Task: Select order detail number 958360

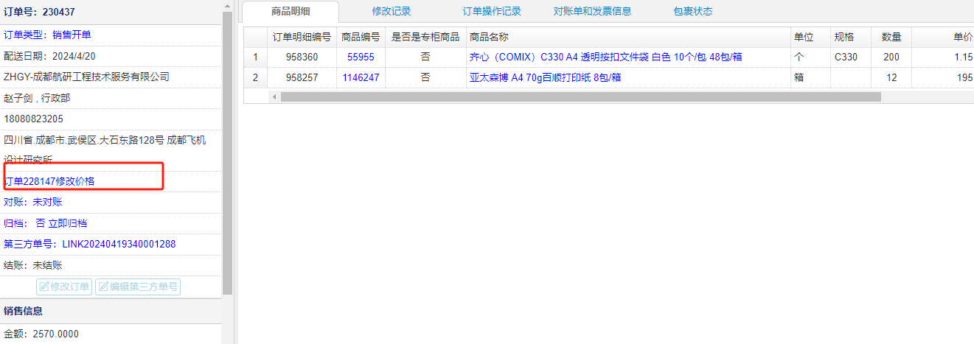Action: [x=302, y=57]
